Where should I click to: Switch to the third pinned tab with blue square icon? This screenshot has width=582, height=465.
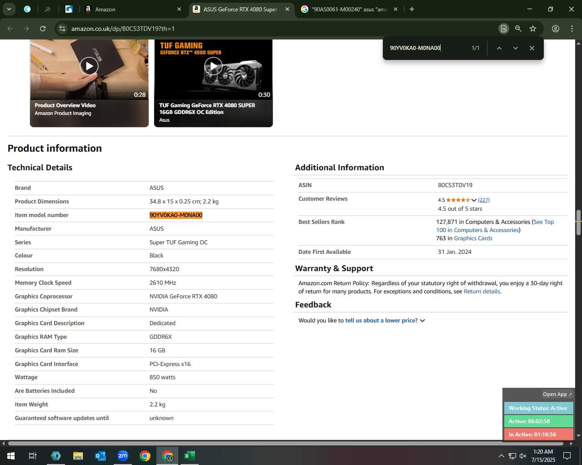point(69,9)
